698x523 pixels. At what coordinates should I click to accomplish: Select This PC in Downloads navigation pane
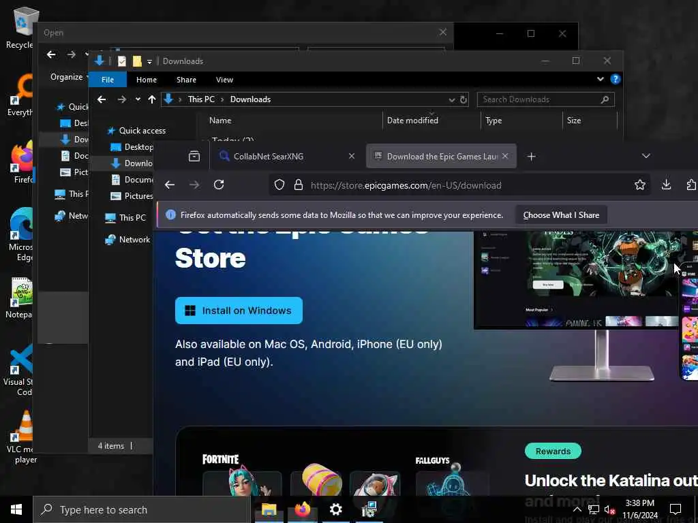click(x=132, y=218)
